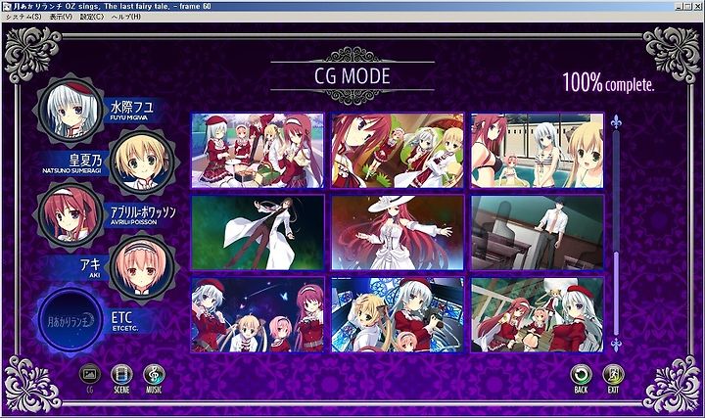Screen dimensions: 705x418
Task: Select Fuyu Migiwa character portrait
Action: pos(70,110)
